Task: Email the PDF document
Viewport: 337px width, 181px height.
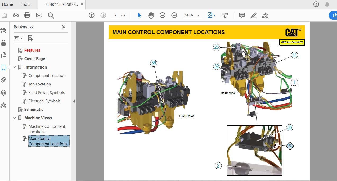Action: pyautogui.click(x=39, y=15)
